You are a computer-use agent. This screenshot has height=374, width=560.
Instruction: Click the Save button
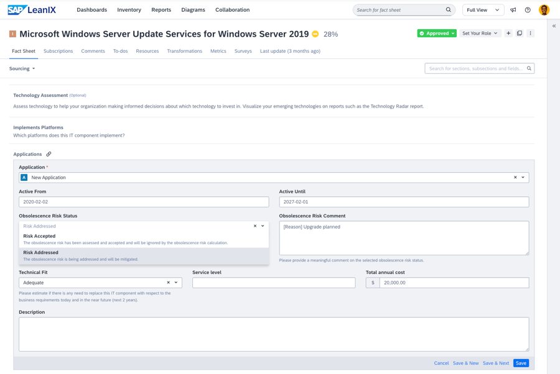(x=521, y=363)
